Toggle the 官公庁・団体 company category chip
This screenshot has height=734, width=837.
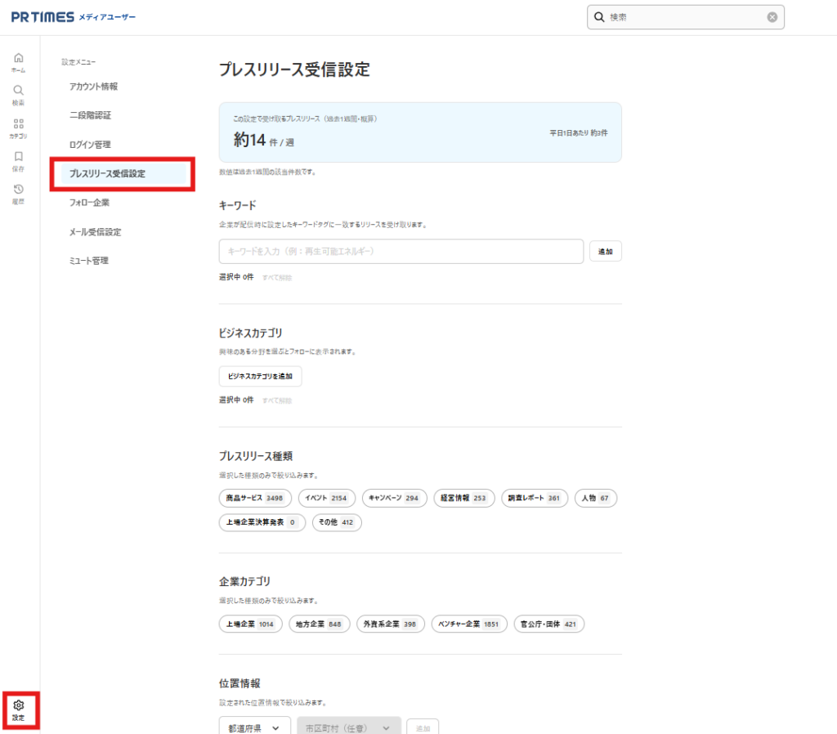pyautogui.click(x=548, y=624)
